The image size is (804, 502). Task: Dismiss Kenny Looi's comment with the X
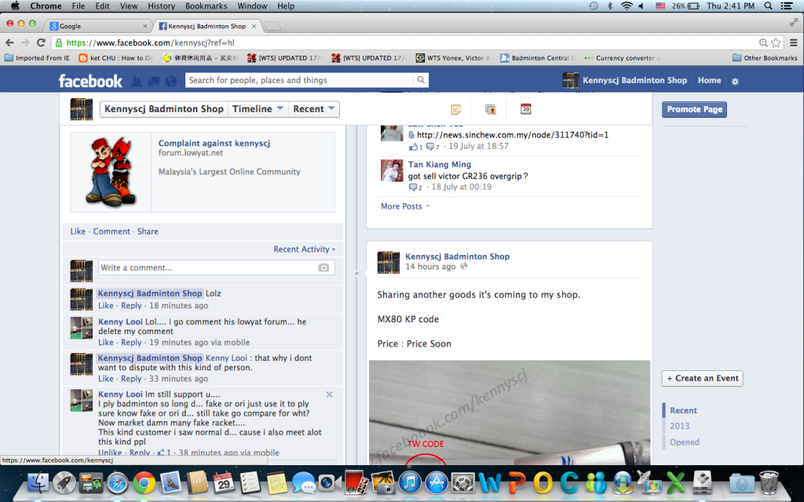[x=329, y=395]
